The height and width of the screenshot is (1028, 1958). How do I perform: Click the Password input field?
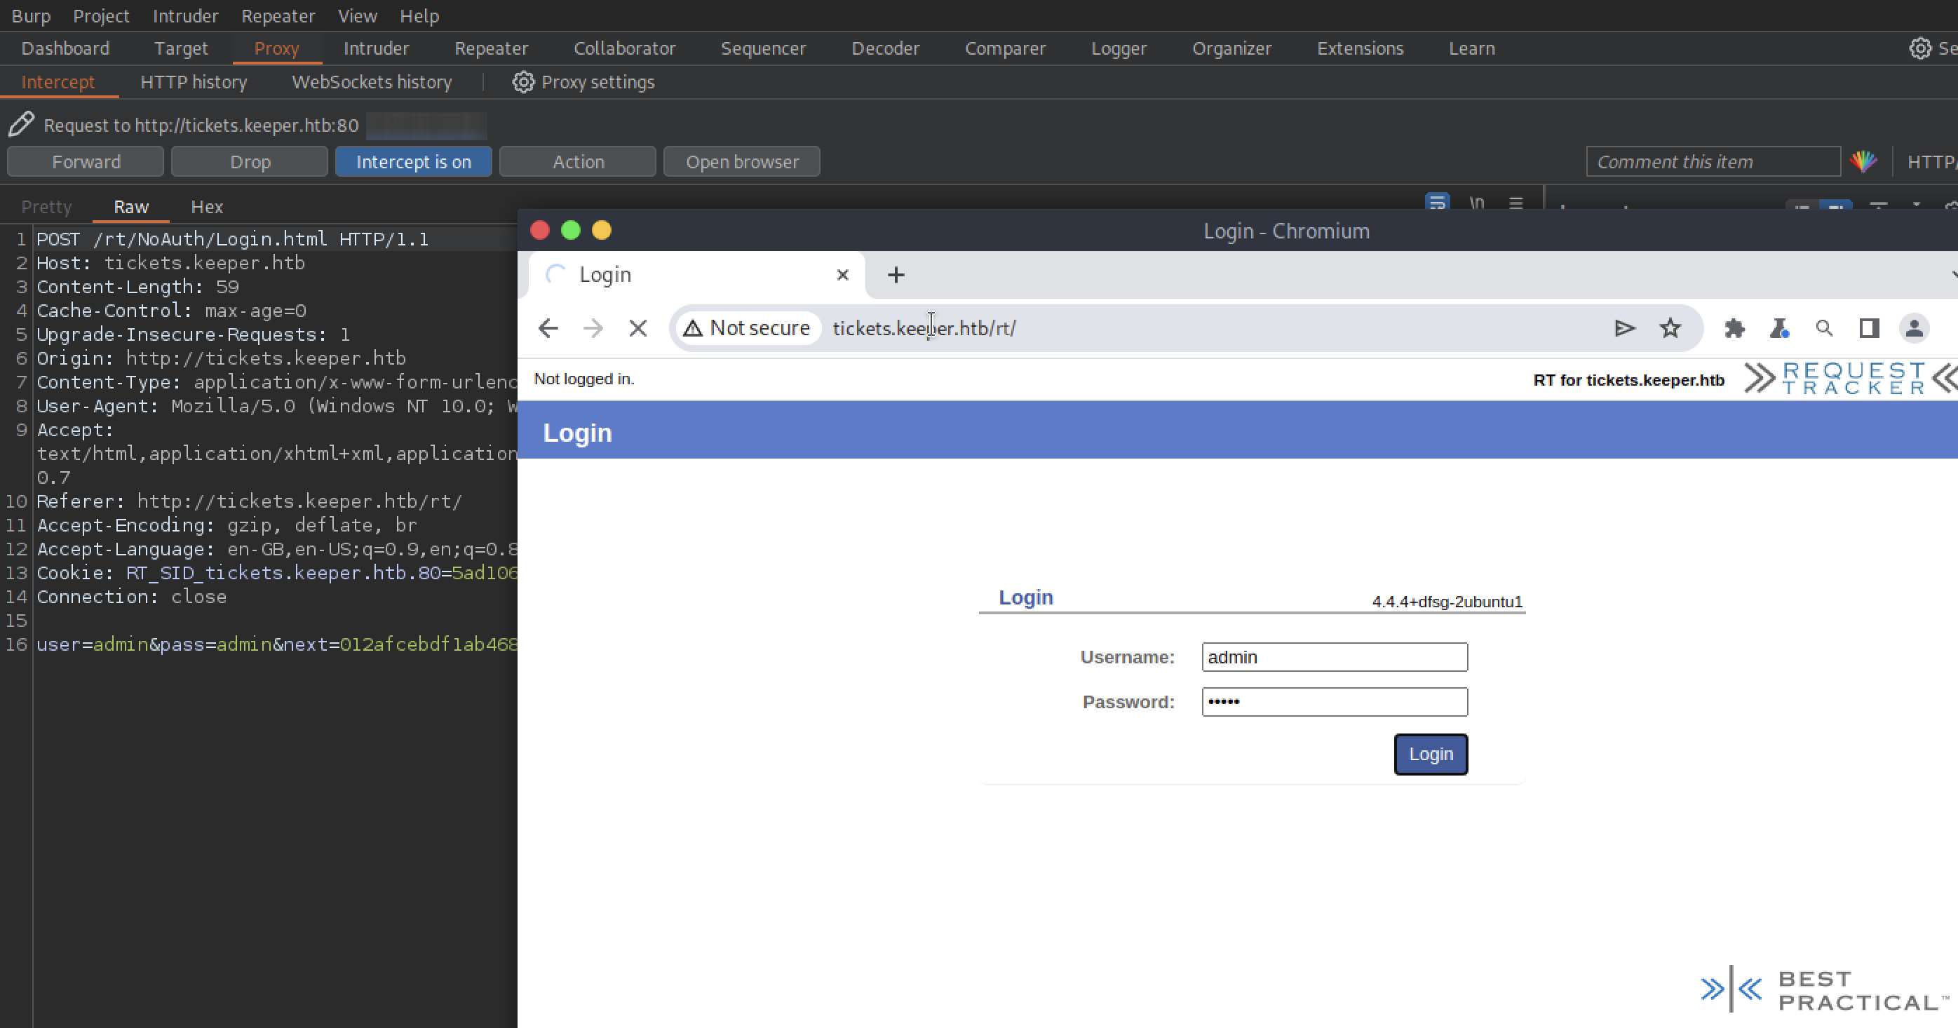point(1335,702)
